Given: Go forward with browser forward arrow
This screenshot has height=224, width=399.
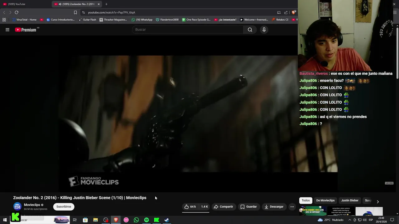Looking at the screenshot, I should 10,12.
